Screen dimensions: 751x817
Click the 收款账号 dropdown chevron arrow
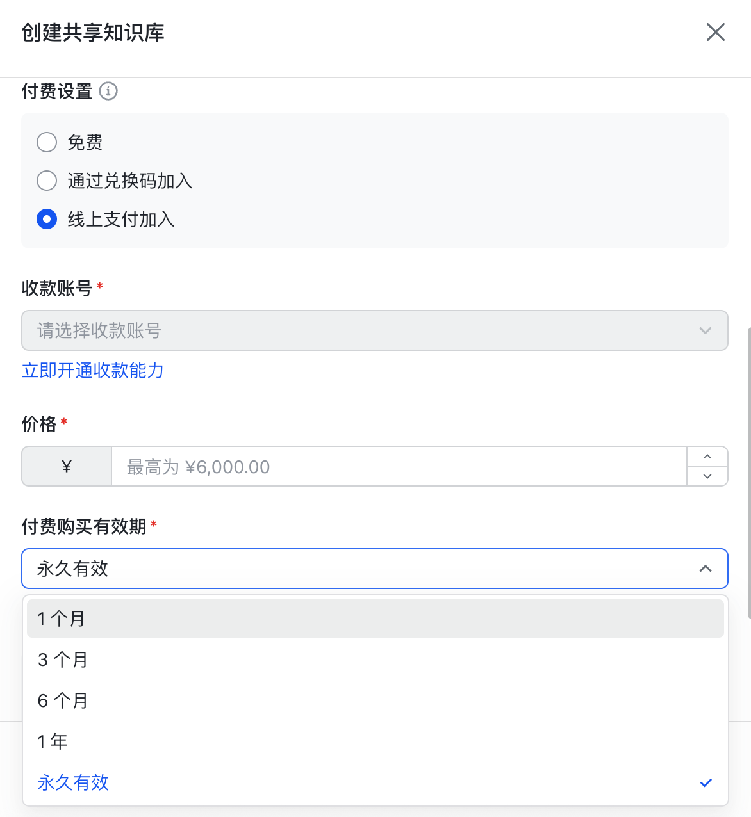coord(706,330)
